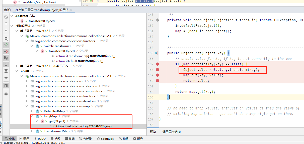Open Find tool window settings gear
The width and height of the screenshot is (304, 144).
(x=6, y=94)
